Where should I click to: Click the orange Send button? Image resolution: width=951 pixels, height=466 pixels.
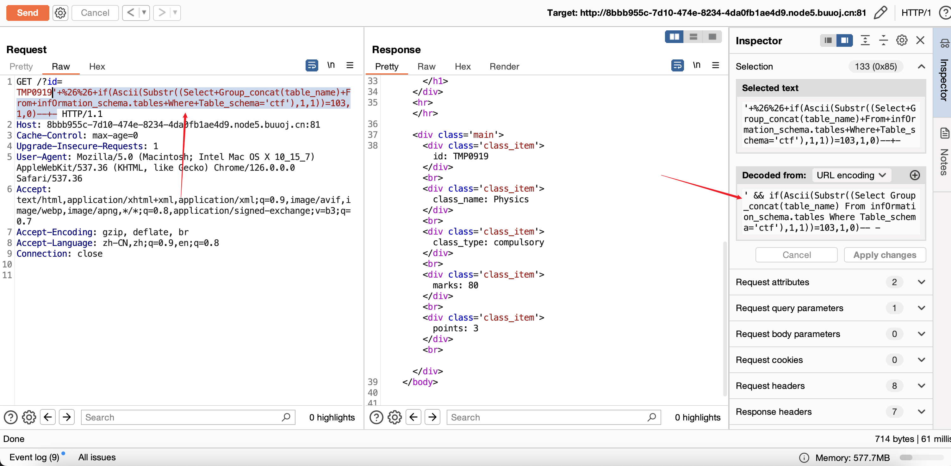pyautogui.click(x=28, y=13)
